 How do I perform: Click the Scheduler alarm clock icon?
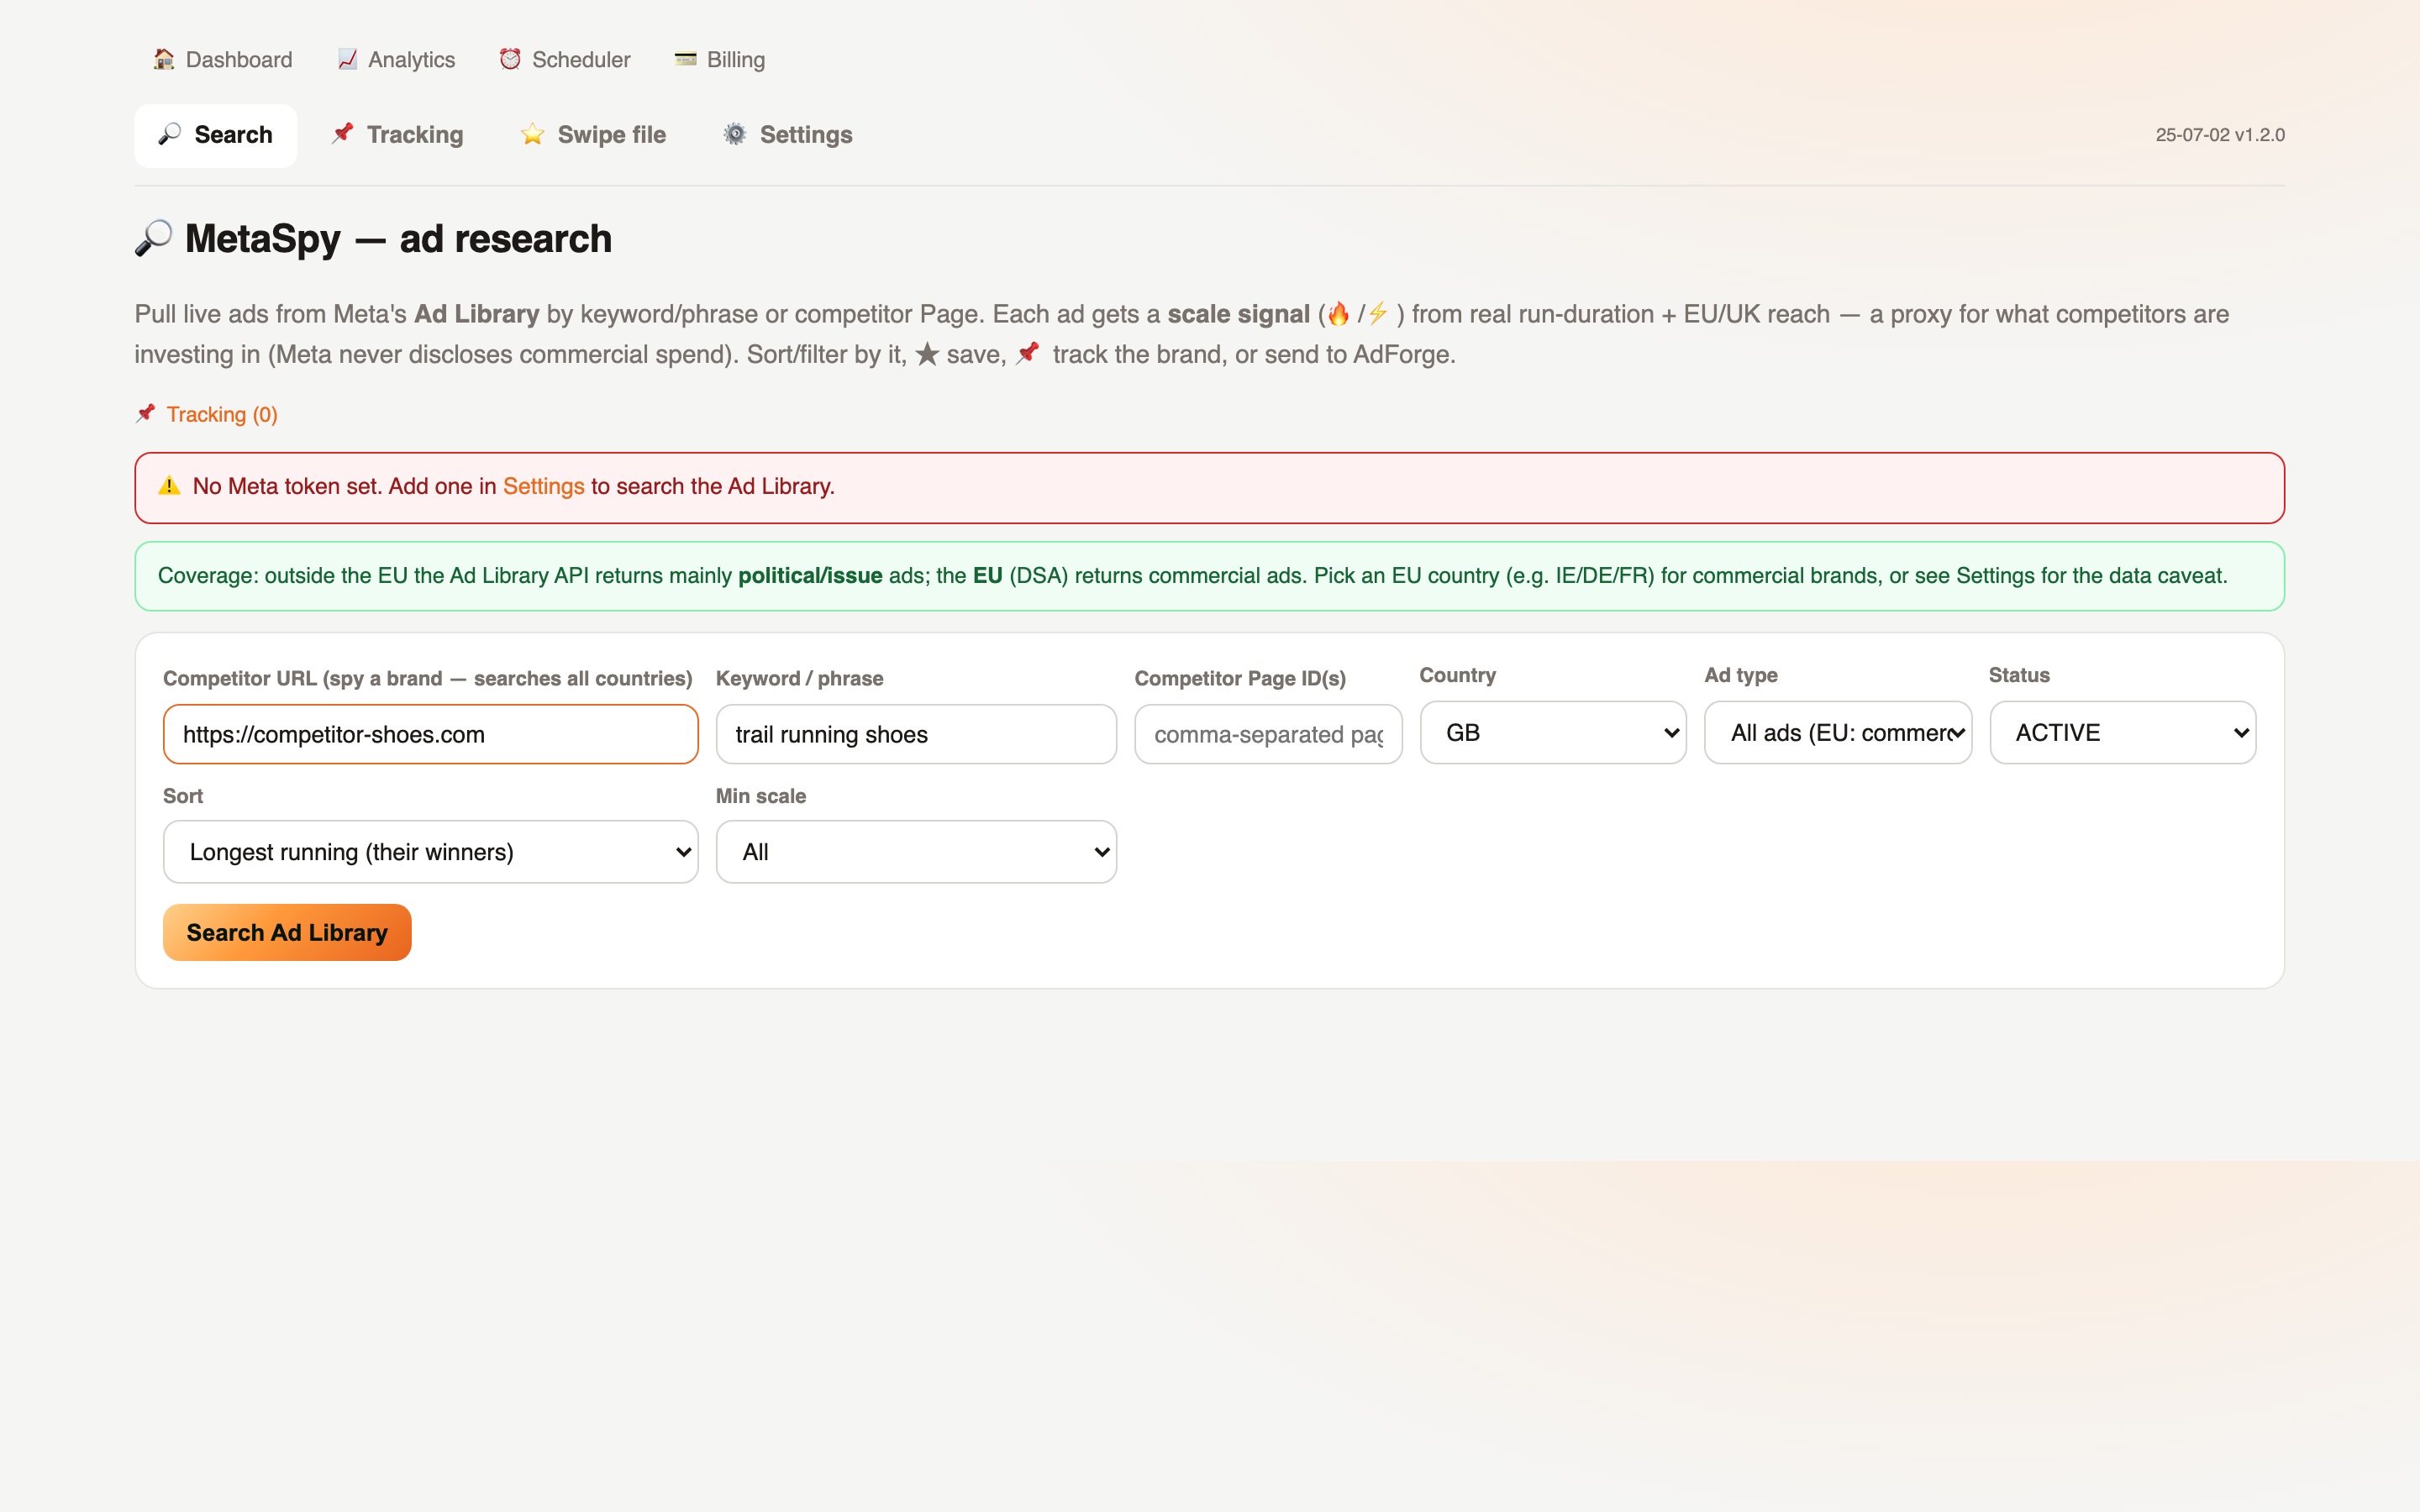(510, 59)
